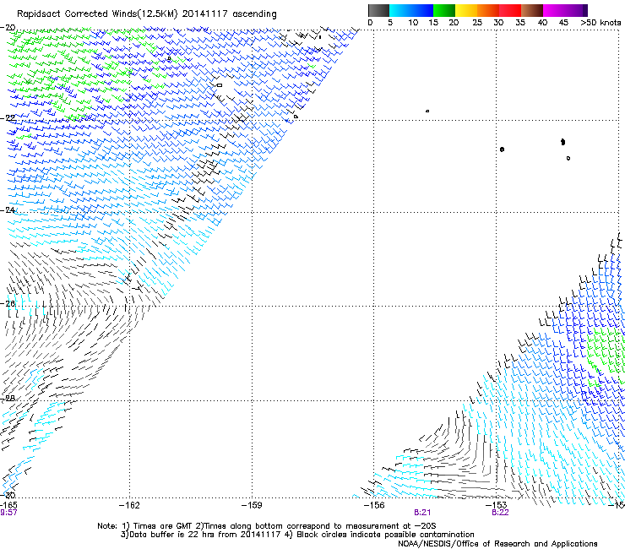Click the '>50 knots' legend label

[601, 23]
